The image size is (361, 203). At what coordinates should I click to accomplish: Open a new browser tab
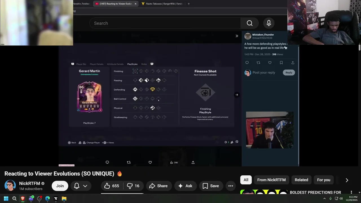[x=189, y=4]
